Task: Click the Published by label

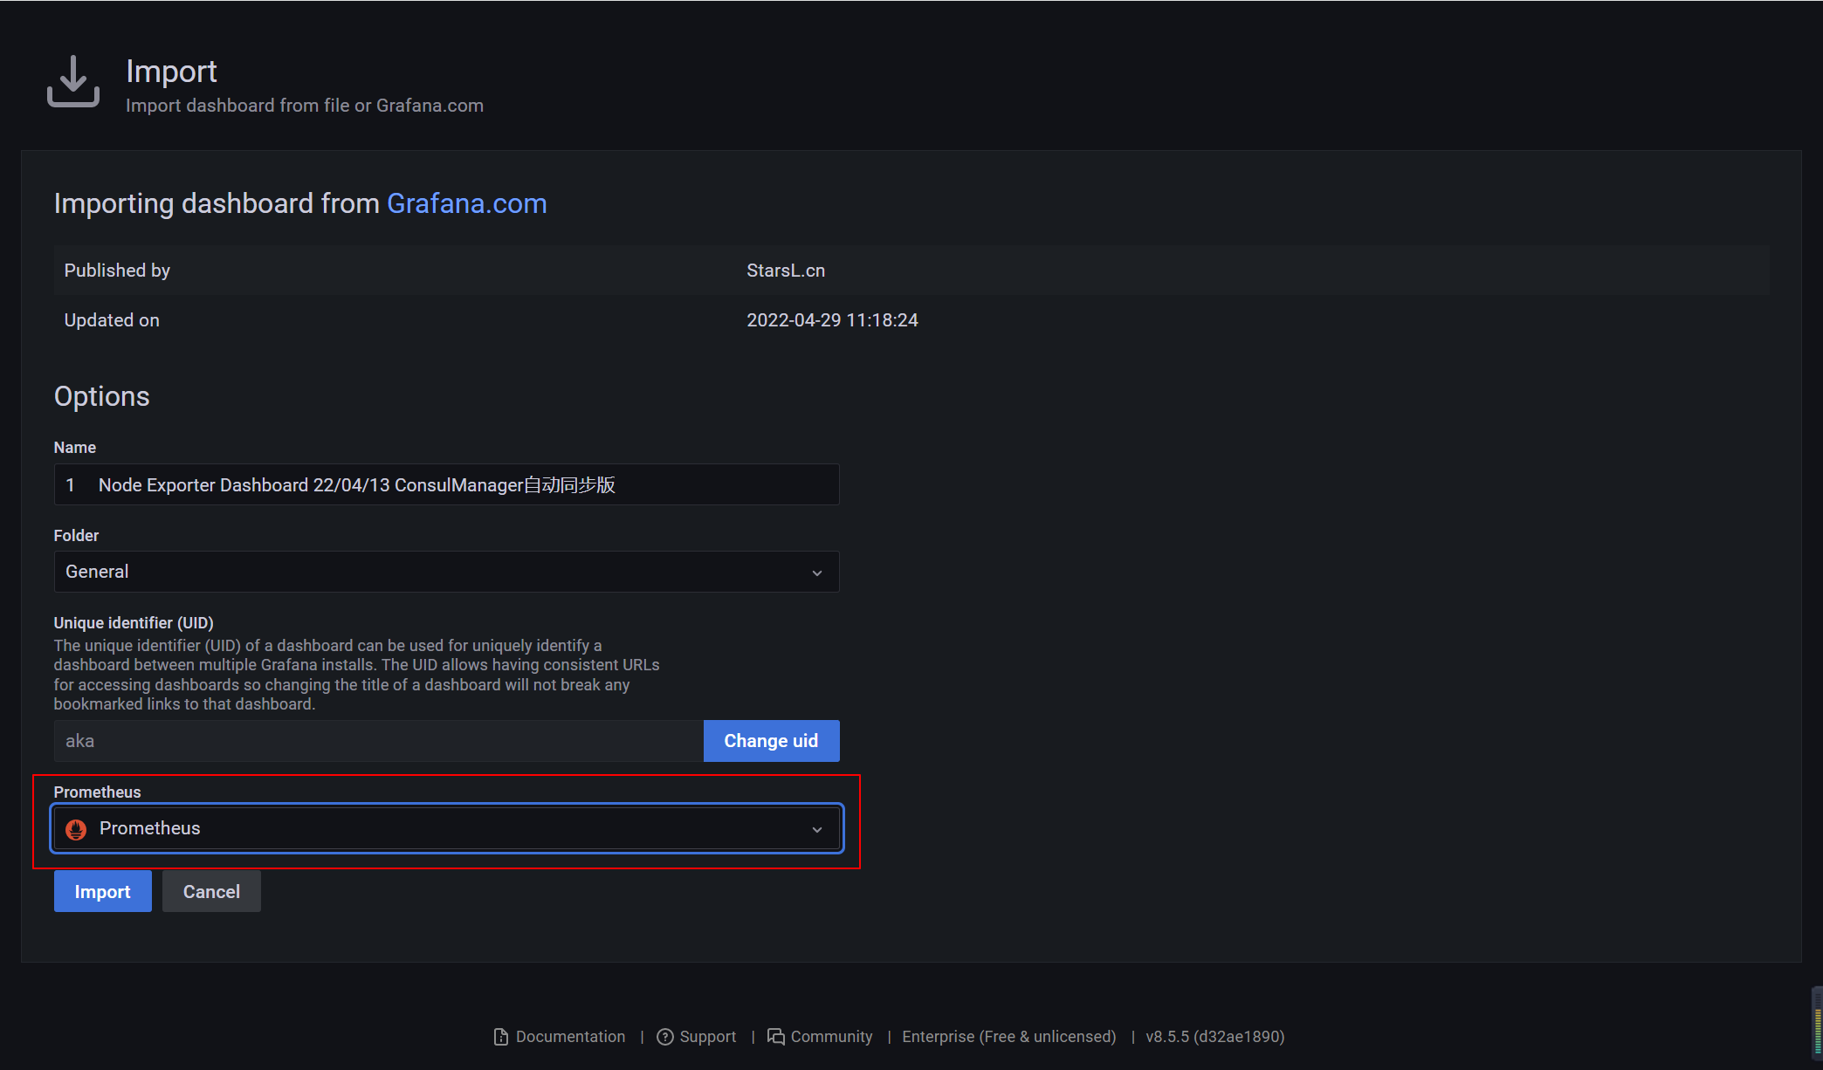Action: pos(117,271)
